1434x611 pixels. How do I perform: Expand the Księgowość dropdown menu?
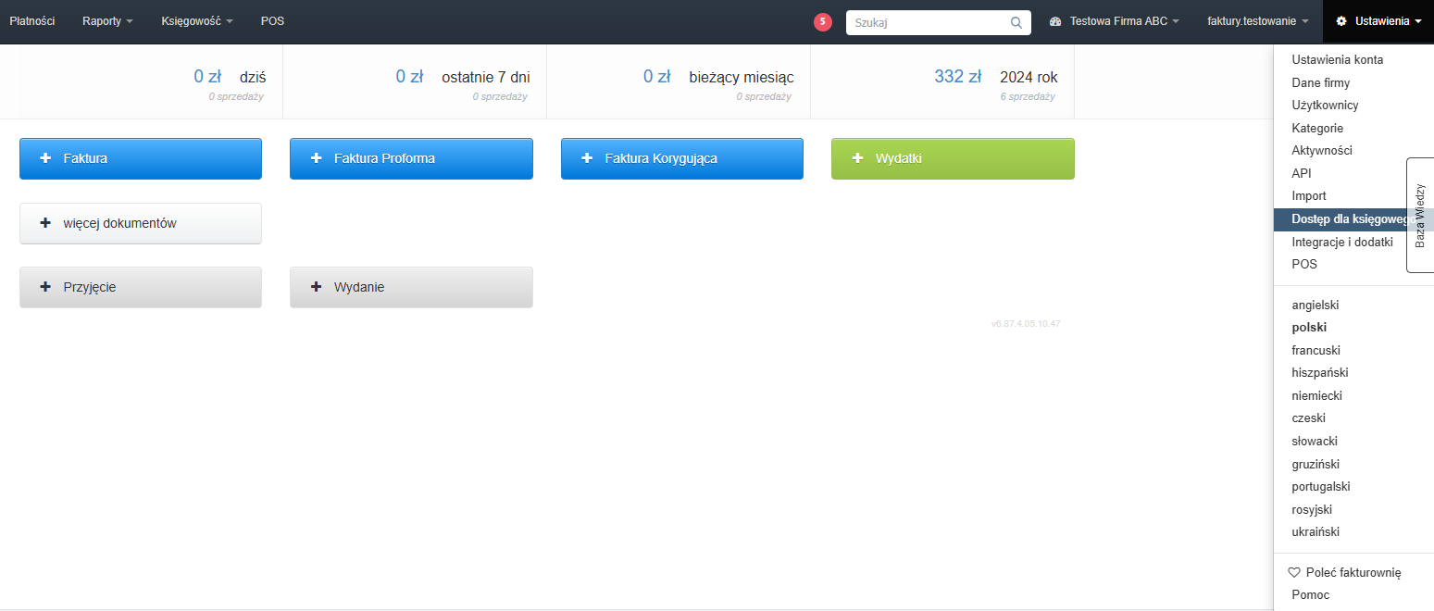point(196,21)
